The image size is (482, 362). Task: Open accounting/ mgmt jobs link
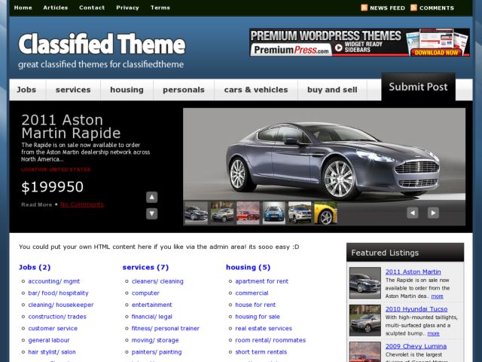click(x=53, y=281)
